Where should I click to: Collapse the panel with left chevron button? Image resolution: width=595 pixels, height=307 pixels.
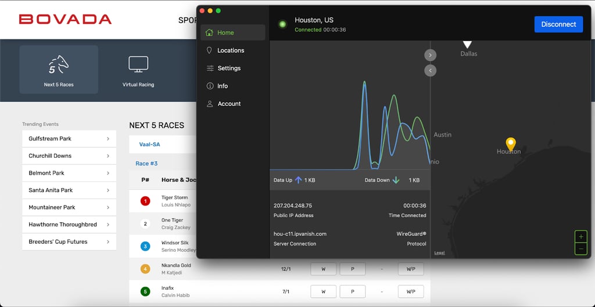431,70
